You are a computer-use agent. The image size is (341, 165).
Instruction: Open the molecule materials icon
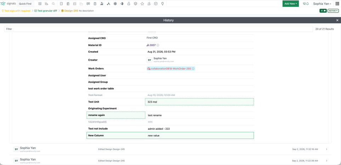(x=108, y=4)
